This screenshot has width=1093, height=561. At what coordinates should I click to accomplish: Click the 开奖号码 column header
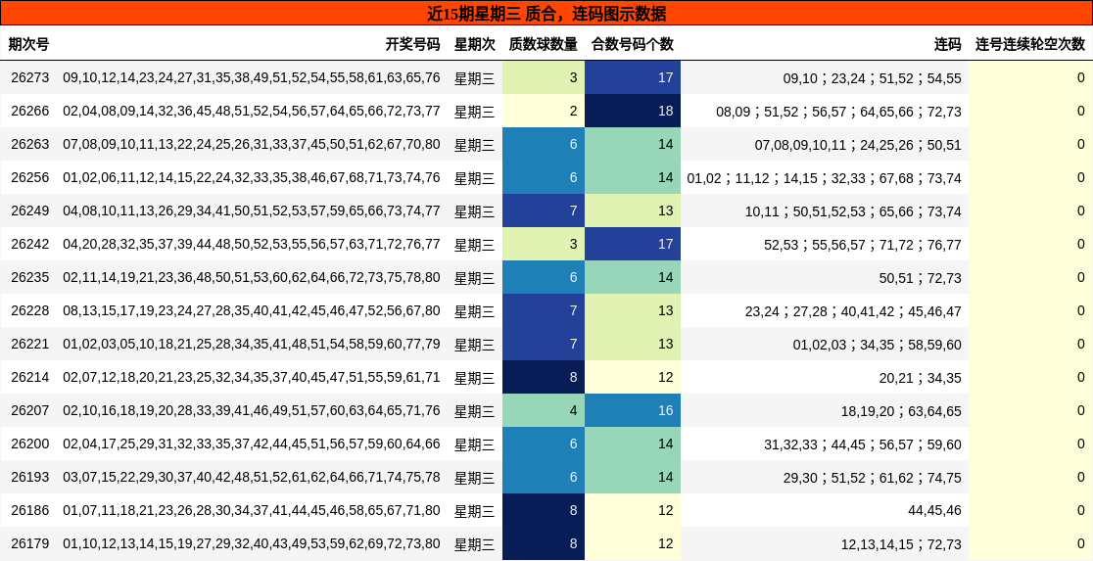[x=412, y=44]
